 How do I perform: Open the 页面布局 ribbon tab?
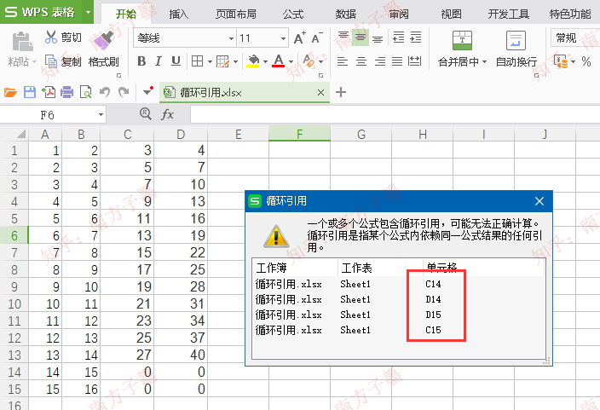tap(236, 14)
